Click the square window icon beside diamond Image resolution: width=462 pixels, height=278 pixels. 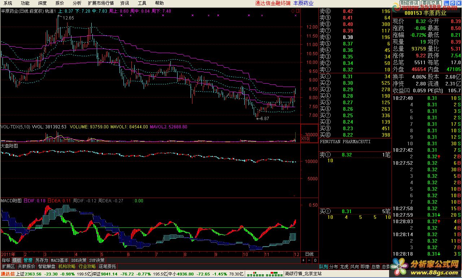pyautogui.click(x=298, y=11)
